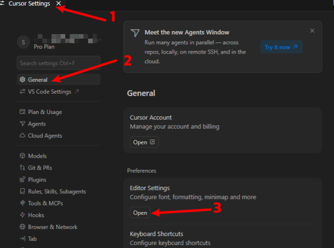Click the gear icon beside General
This screenshot has width=334, height=248.
click(x=22, y=79)
